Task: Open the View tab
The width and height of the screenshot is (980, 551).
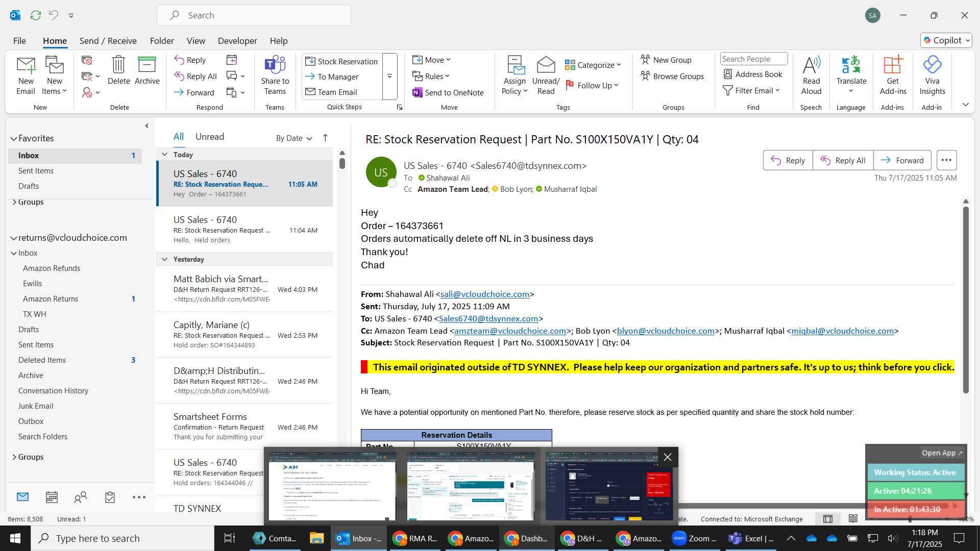Action: click(195, 41)
